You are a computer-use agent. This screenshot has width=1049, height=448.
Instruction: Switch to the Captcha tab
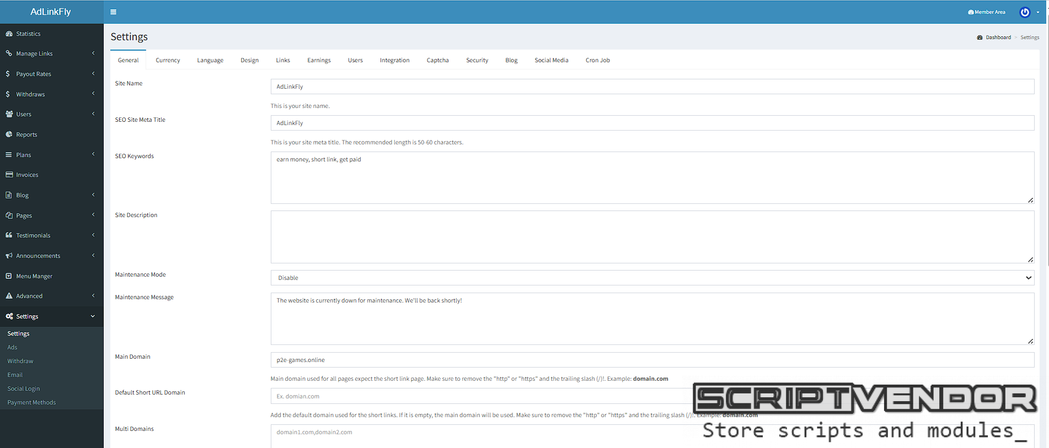point(437,60)
